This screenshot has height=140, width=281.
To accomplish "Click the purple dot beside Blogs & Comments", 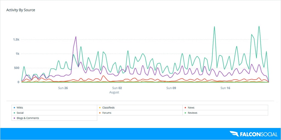I will coord(14,118).
